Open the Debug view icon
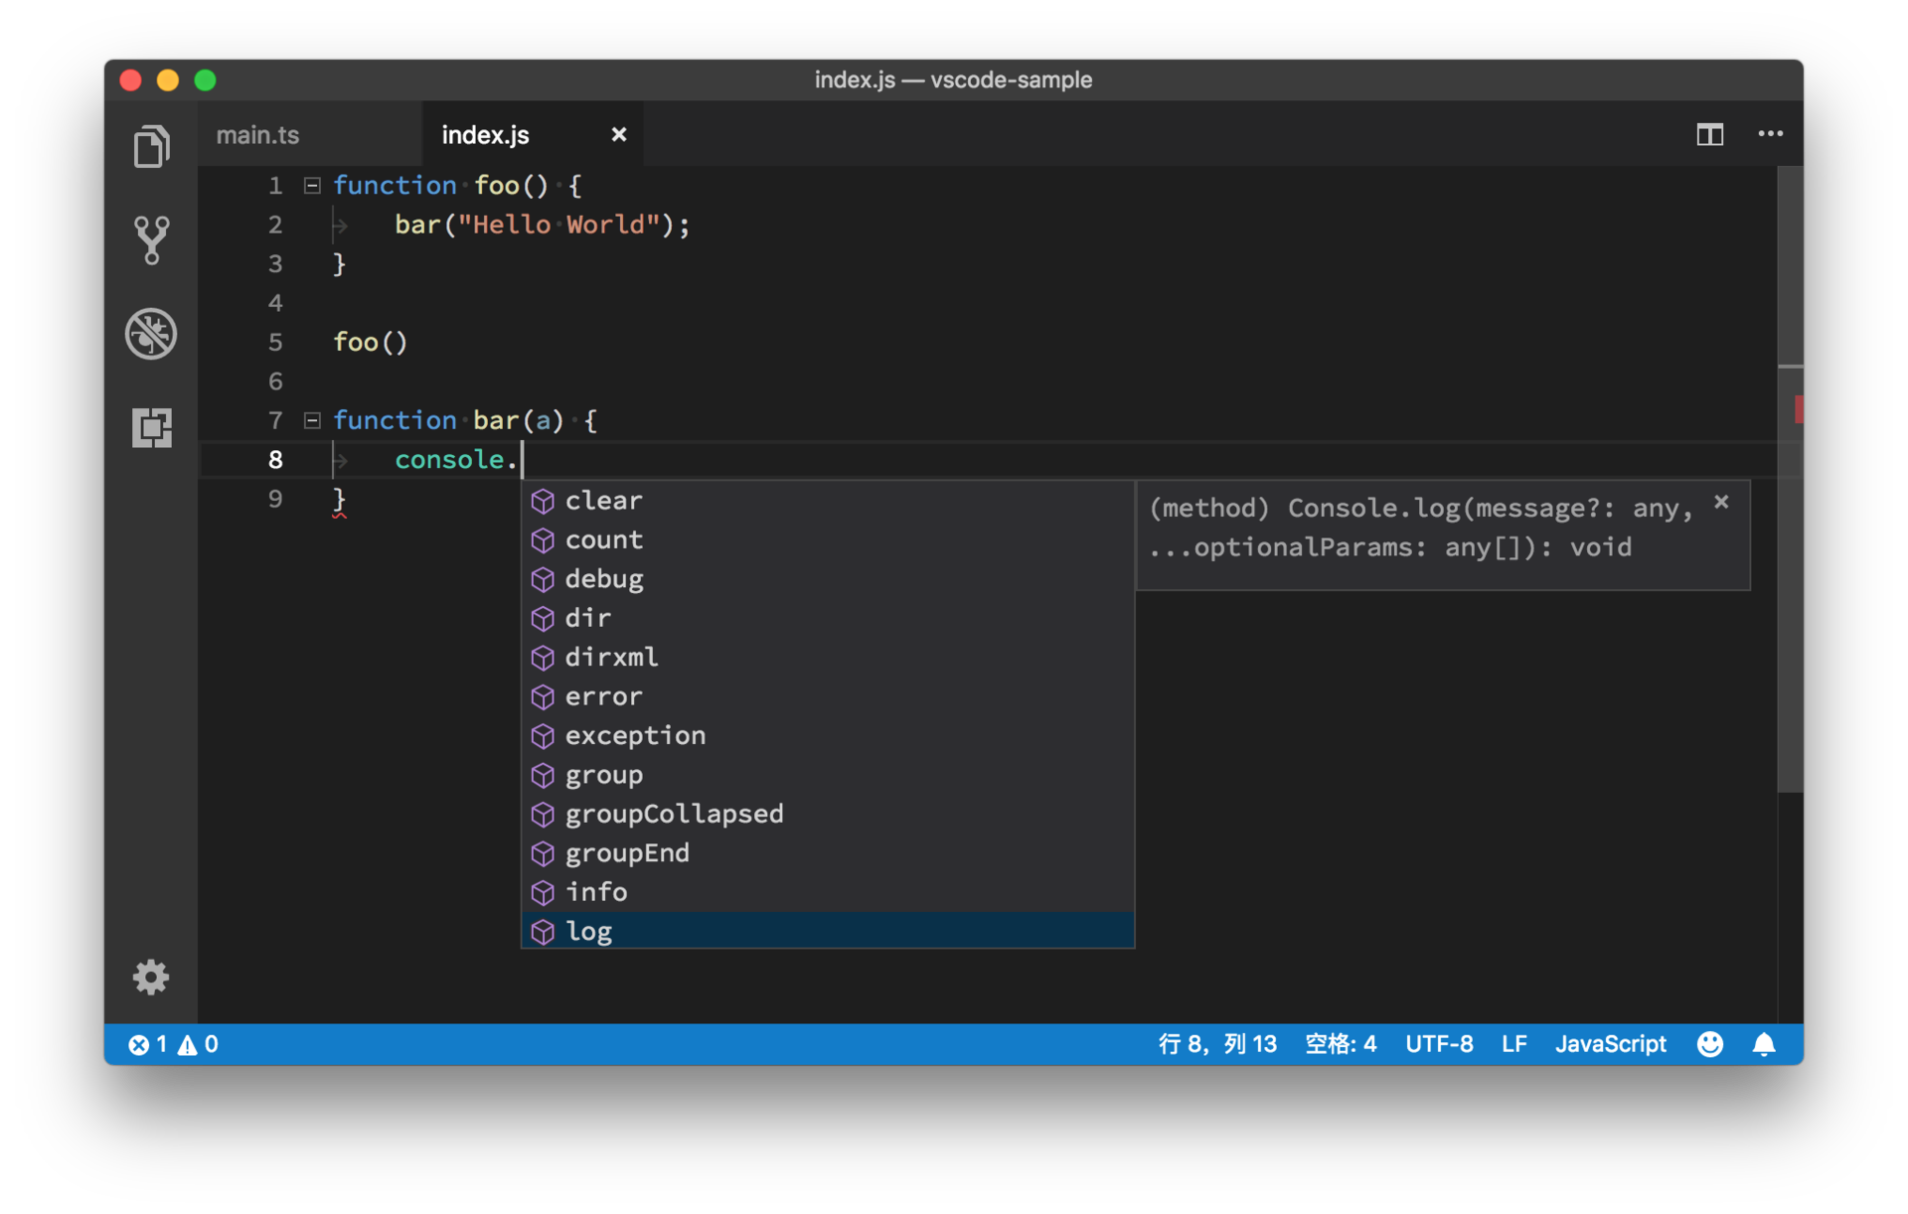The width and height of the screenshot is (1908, 1214). click(151, 334)
